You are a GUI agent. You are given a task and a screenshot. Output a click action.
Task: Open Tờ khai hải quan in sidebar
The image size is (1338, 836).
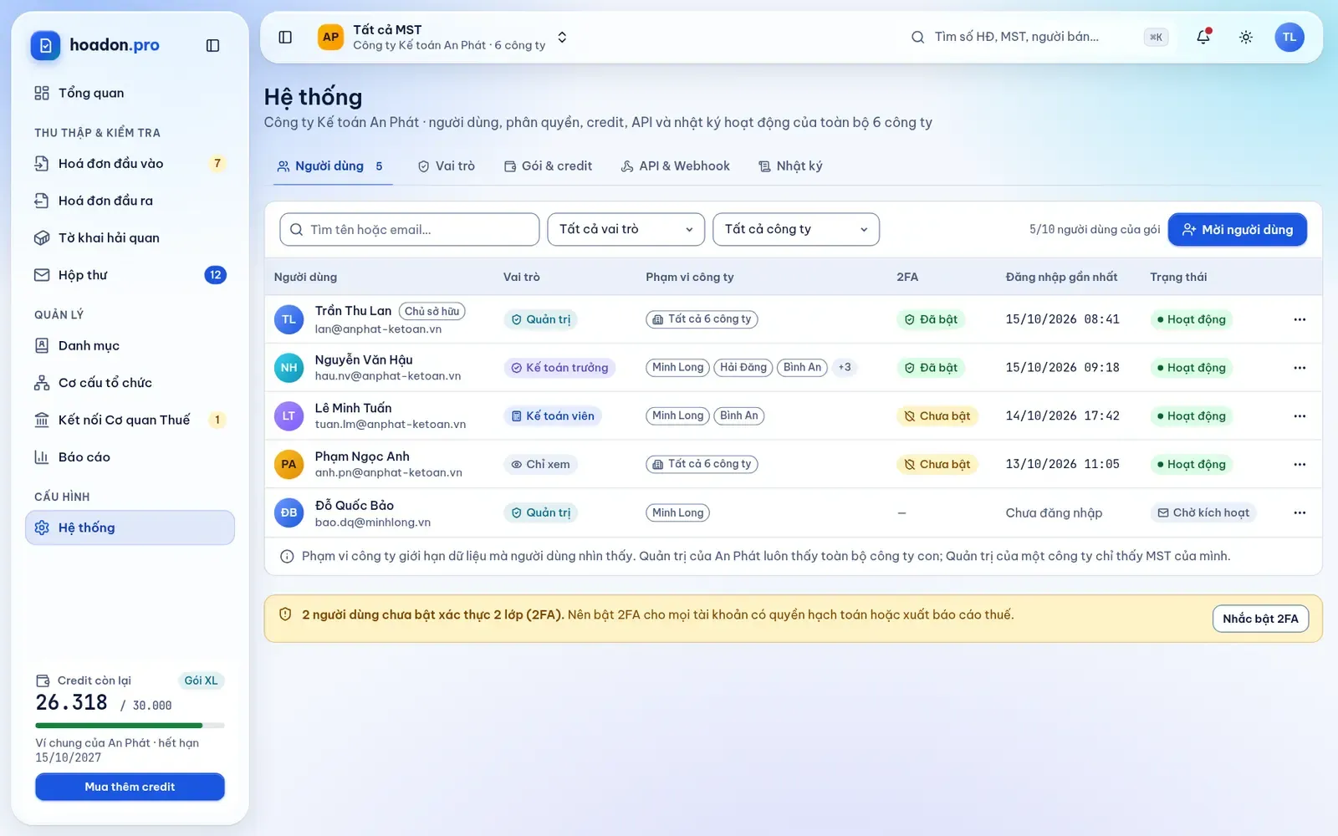130,238
